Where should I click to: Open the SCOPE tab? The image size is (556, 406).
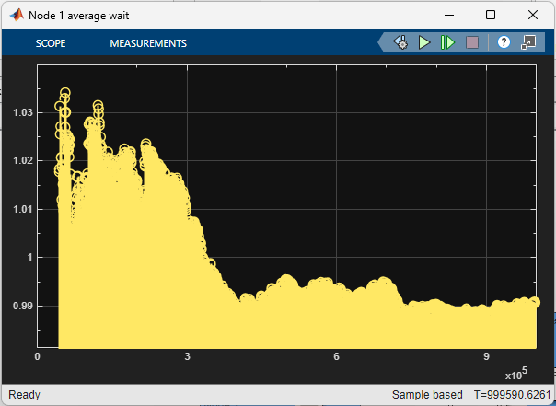51,43
